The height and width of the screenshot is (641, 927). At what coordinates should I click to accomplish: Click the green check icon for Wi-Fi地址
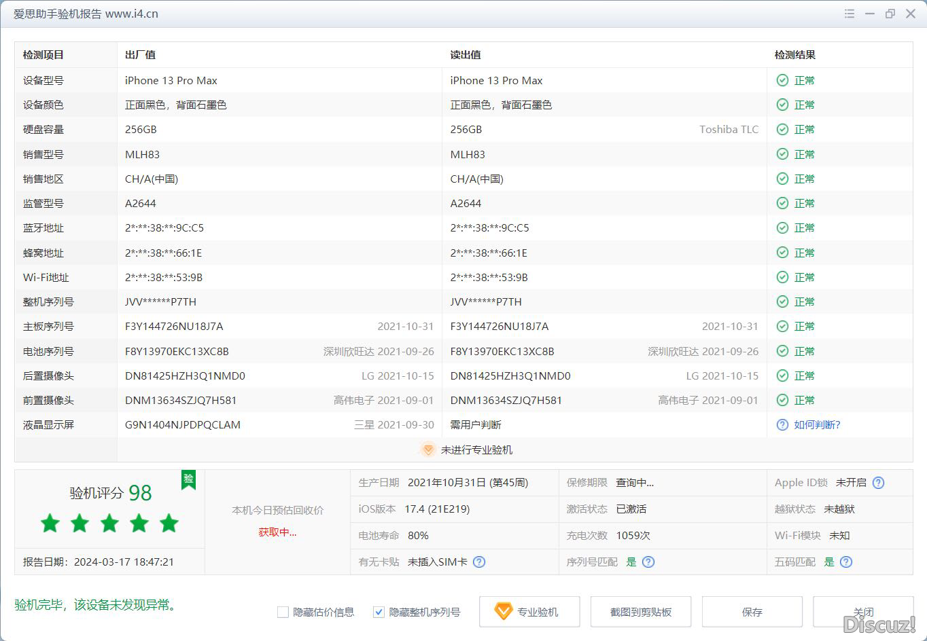click(782, 277)
